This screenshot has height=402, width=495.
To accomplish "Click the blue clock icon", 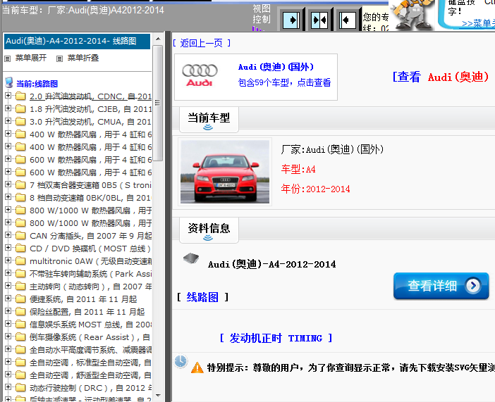I will tap(181, 361).
